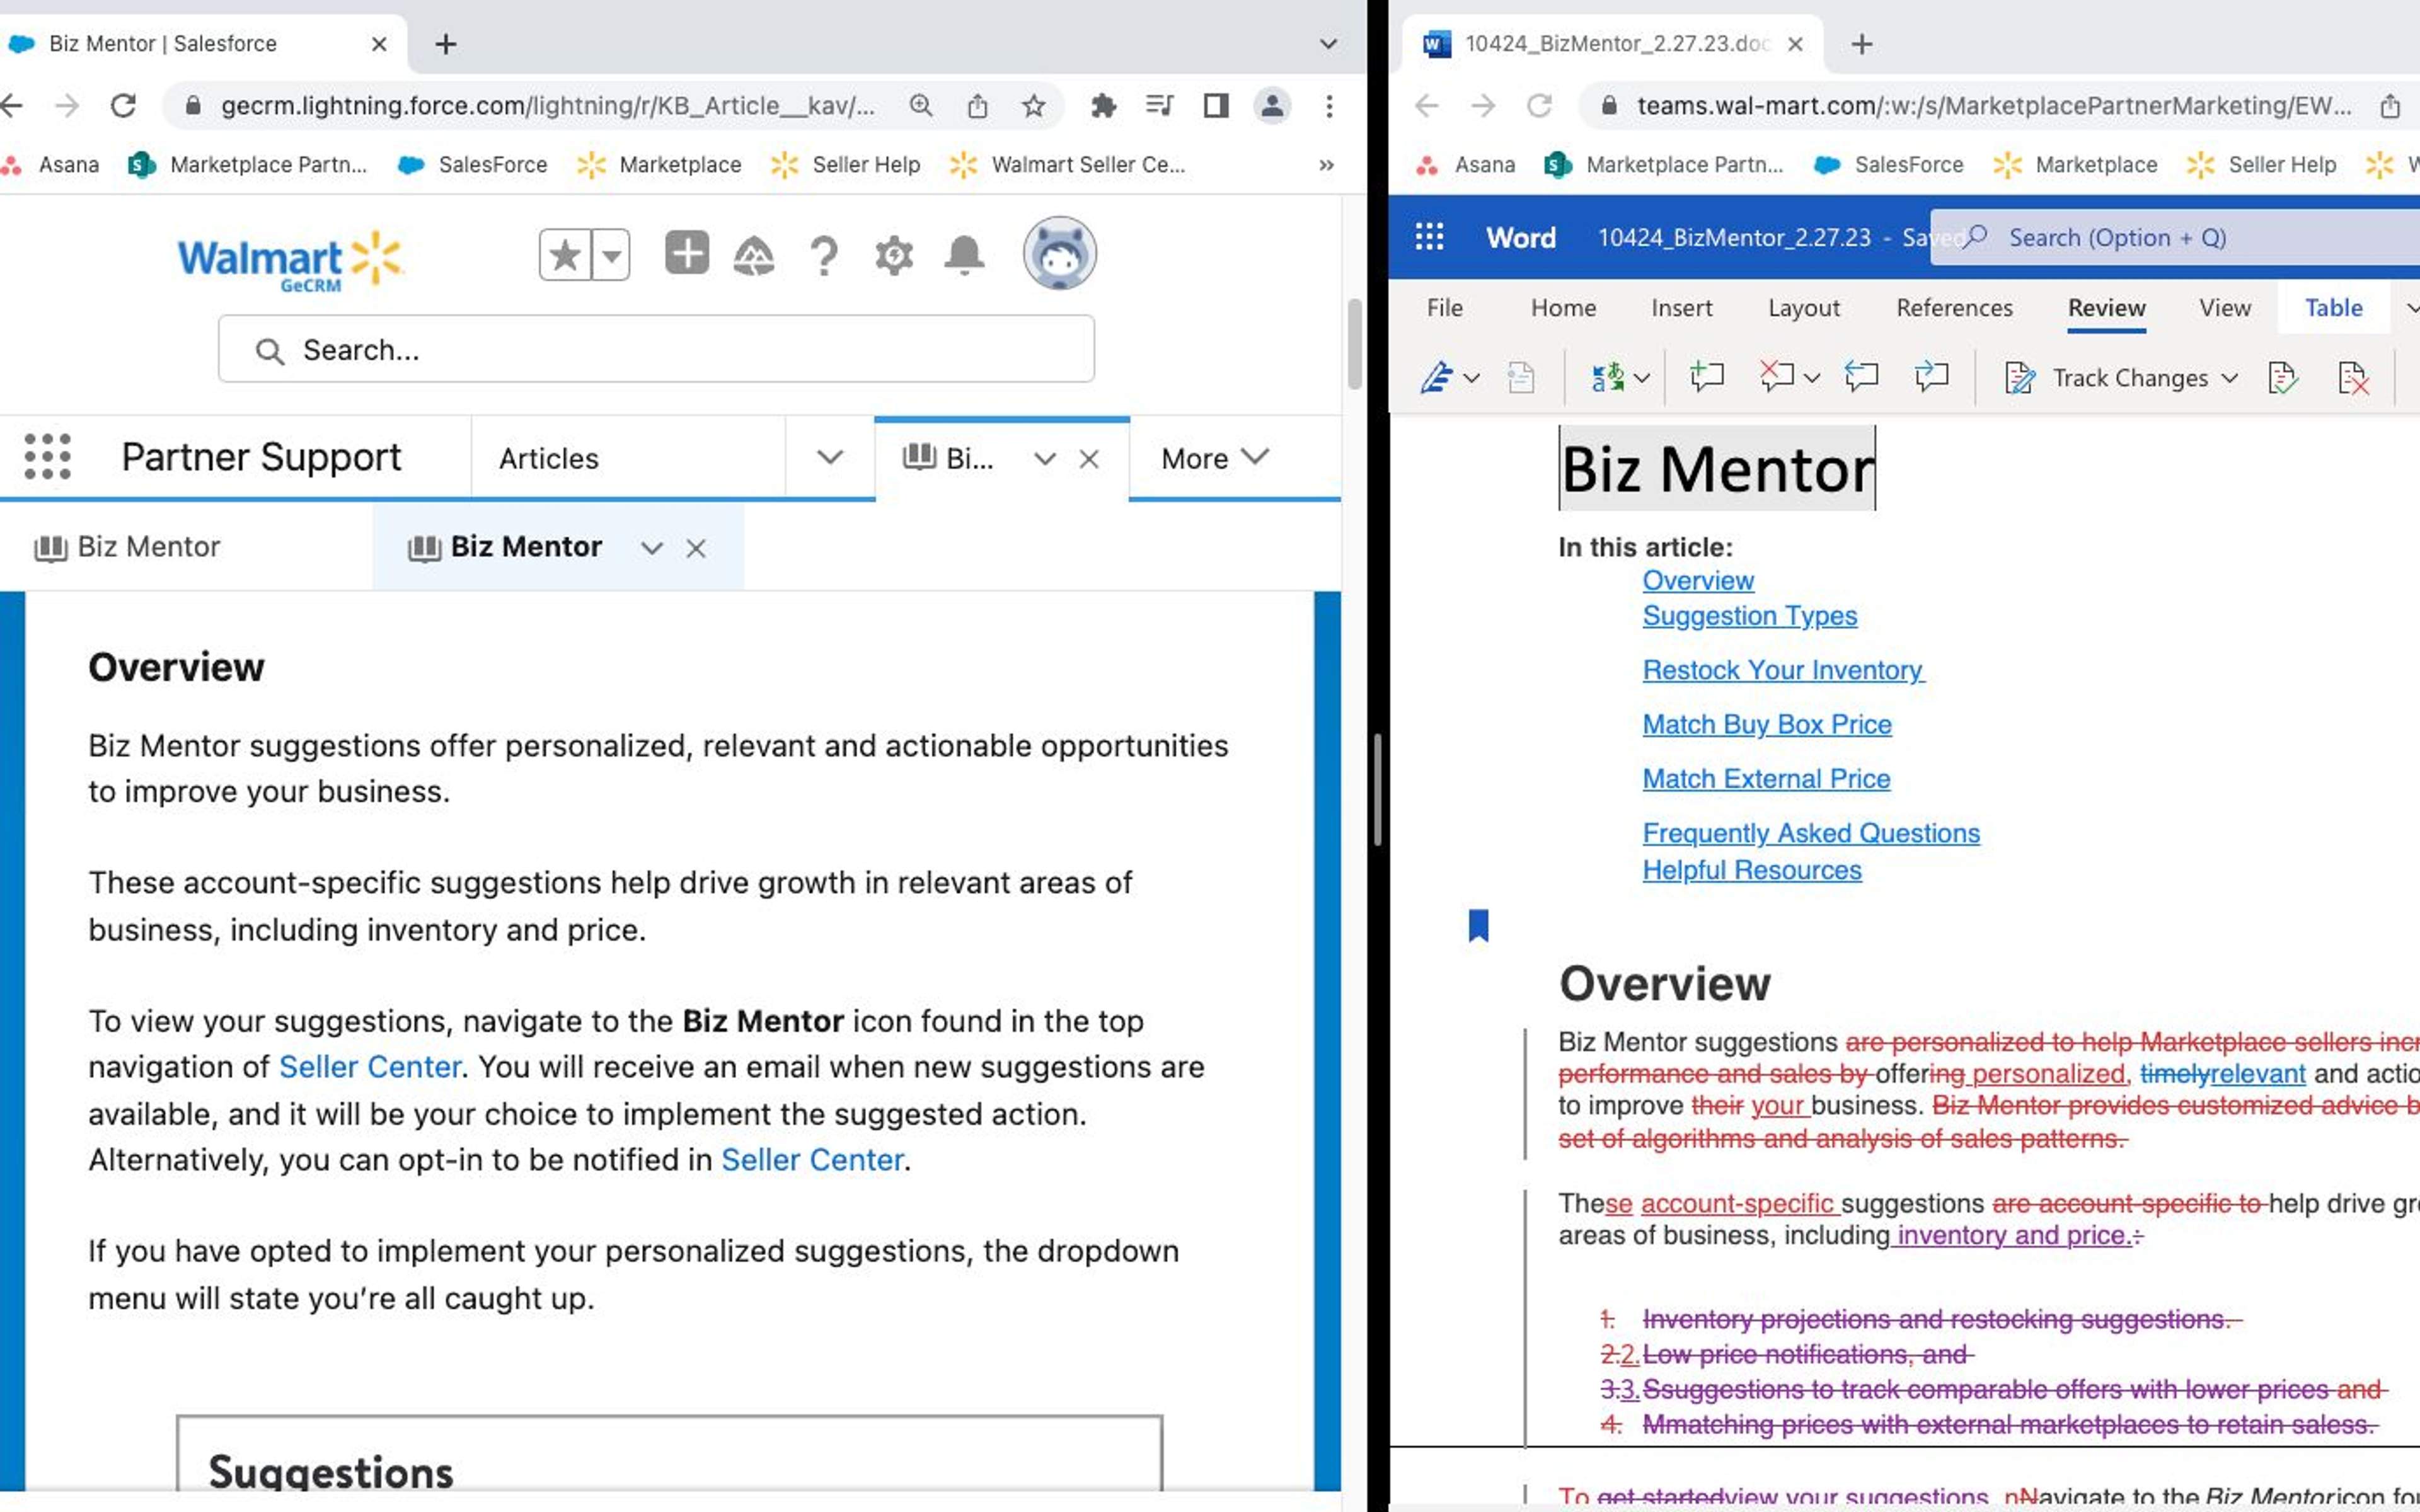Click the Astro user profile avatar

point(1060,253)
